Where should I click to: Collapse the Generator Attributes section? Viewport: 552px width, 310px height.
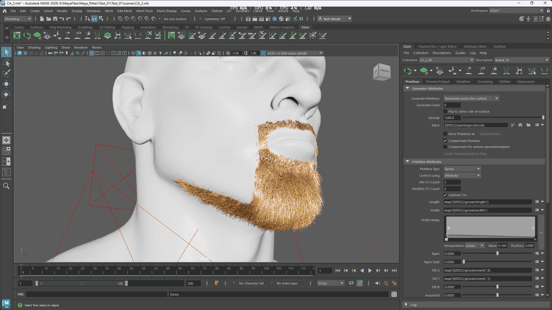pos(407,89)
